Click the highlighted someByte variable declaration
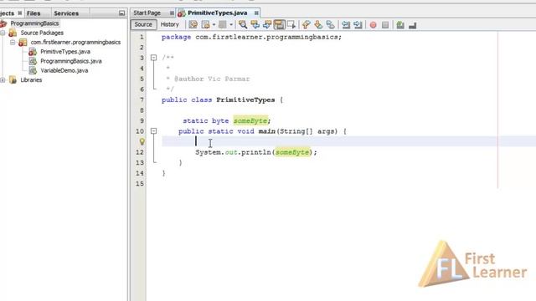 pos(250,120)
